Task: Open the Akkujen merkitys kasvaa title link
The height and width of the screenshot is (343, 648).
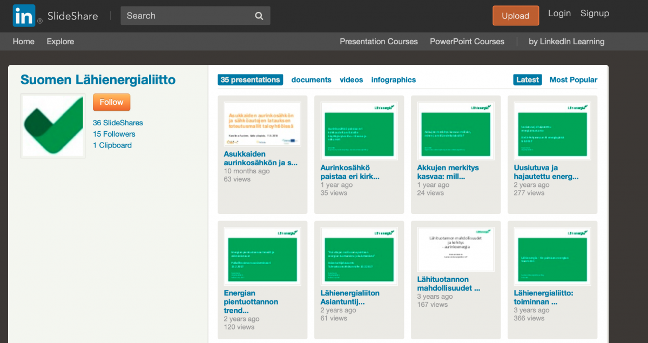Action: [448, 172]
